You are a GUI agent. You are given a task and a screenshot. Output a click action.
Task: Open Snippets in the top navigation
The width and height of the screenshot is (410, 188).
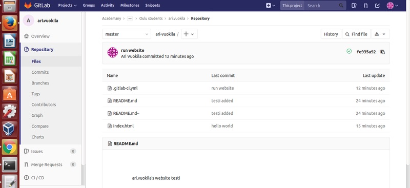152,5
